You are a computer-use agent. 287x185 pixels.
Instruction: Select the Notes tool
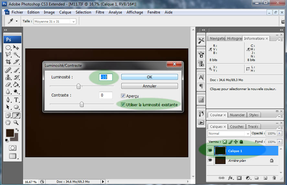(8, 115)
